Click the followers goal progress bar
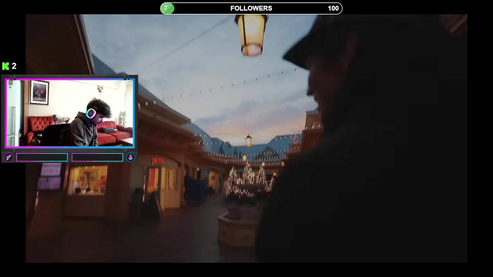 click(251, 8)
